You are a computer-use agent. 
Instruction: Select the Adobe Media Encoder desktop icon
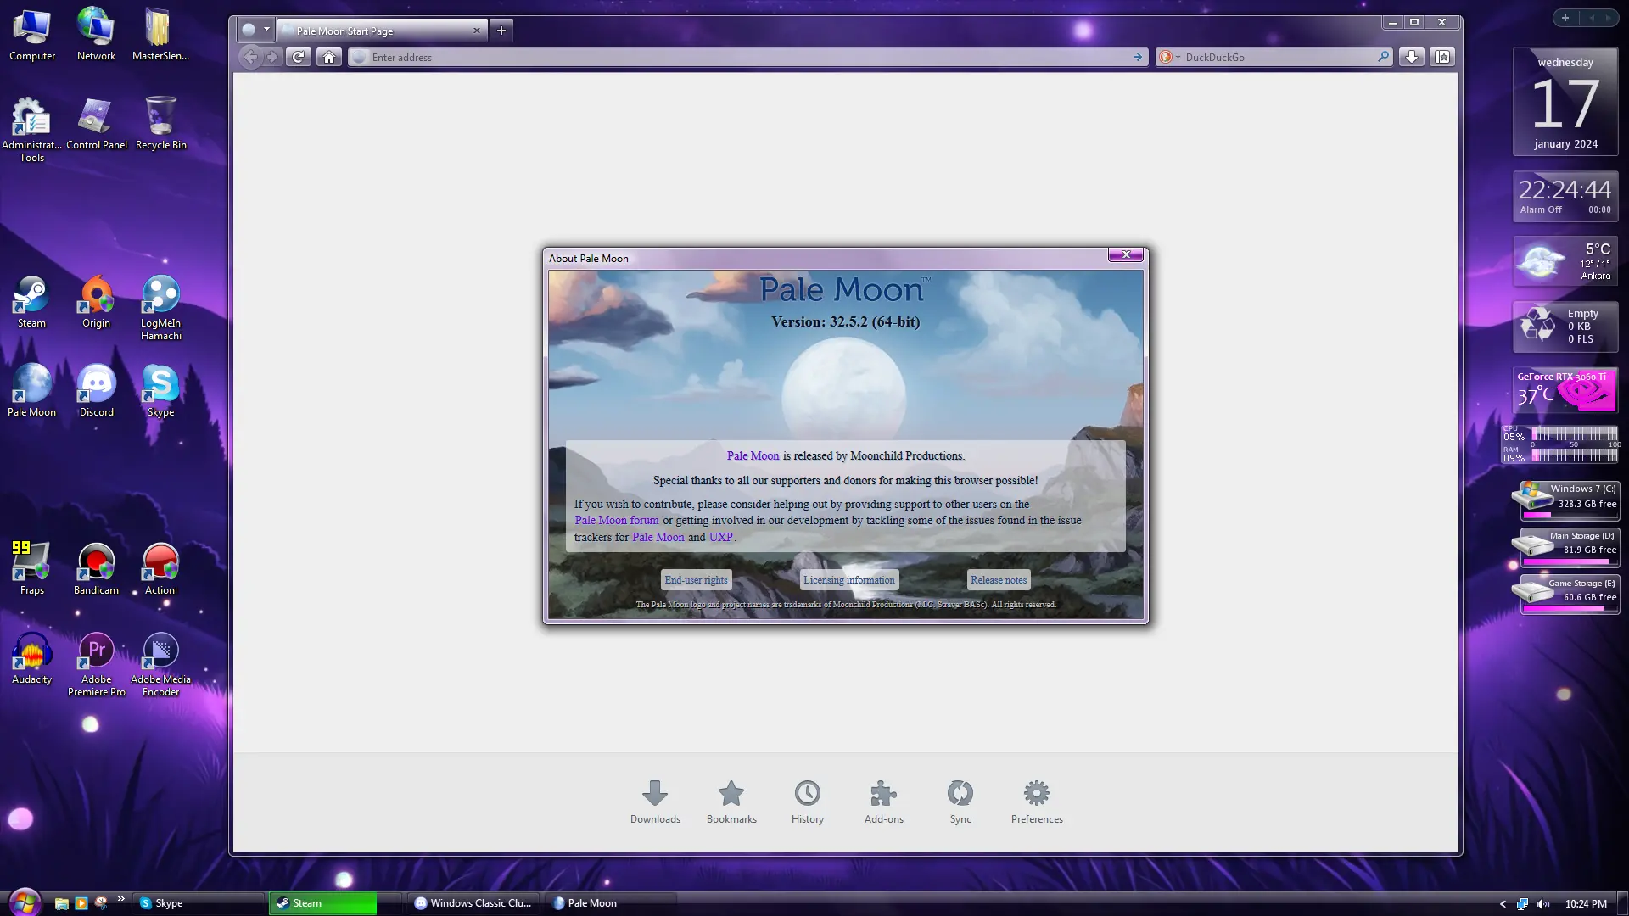click(x=160, y=665)
